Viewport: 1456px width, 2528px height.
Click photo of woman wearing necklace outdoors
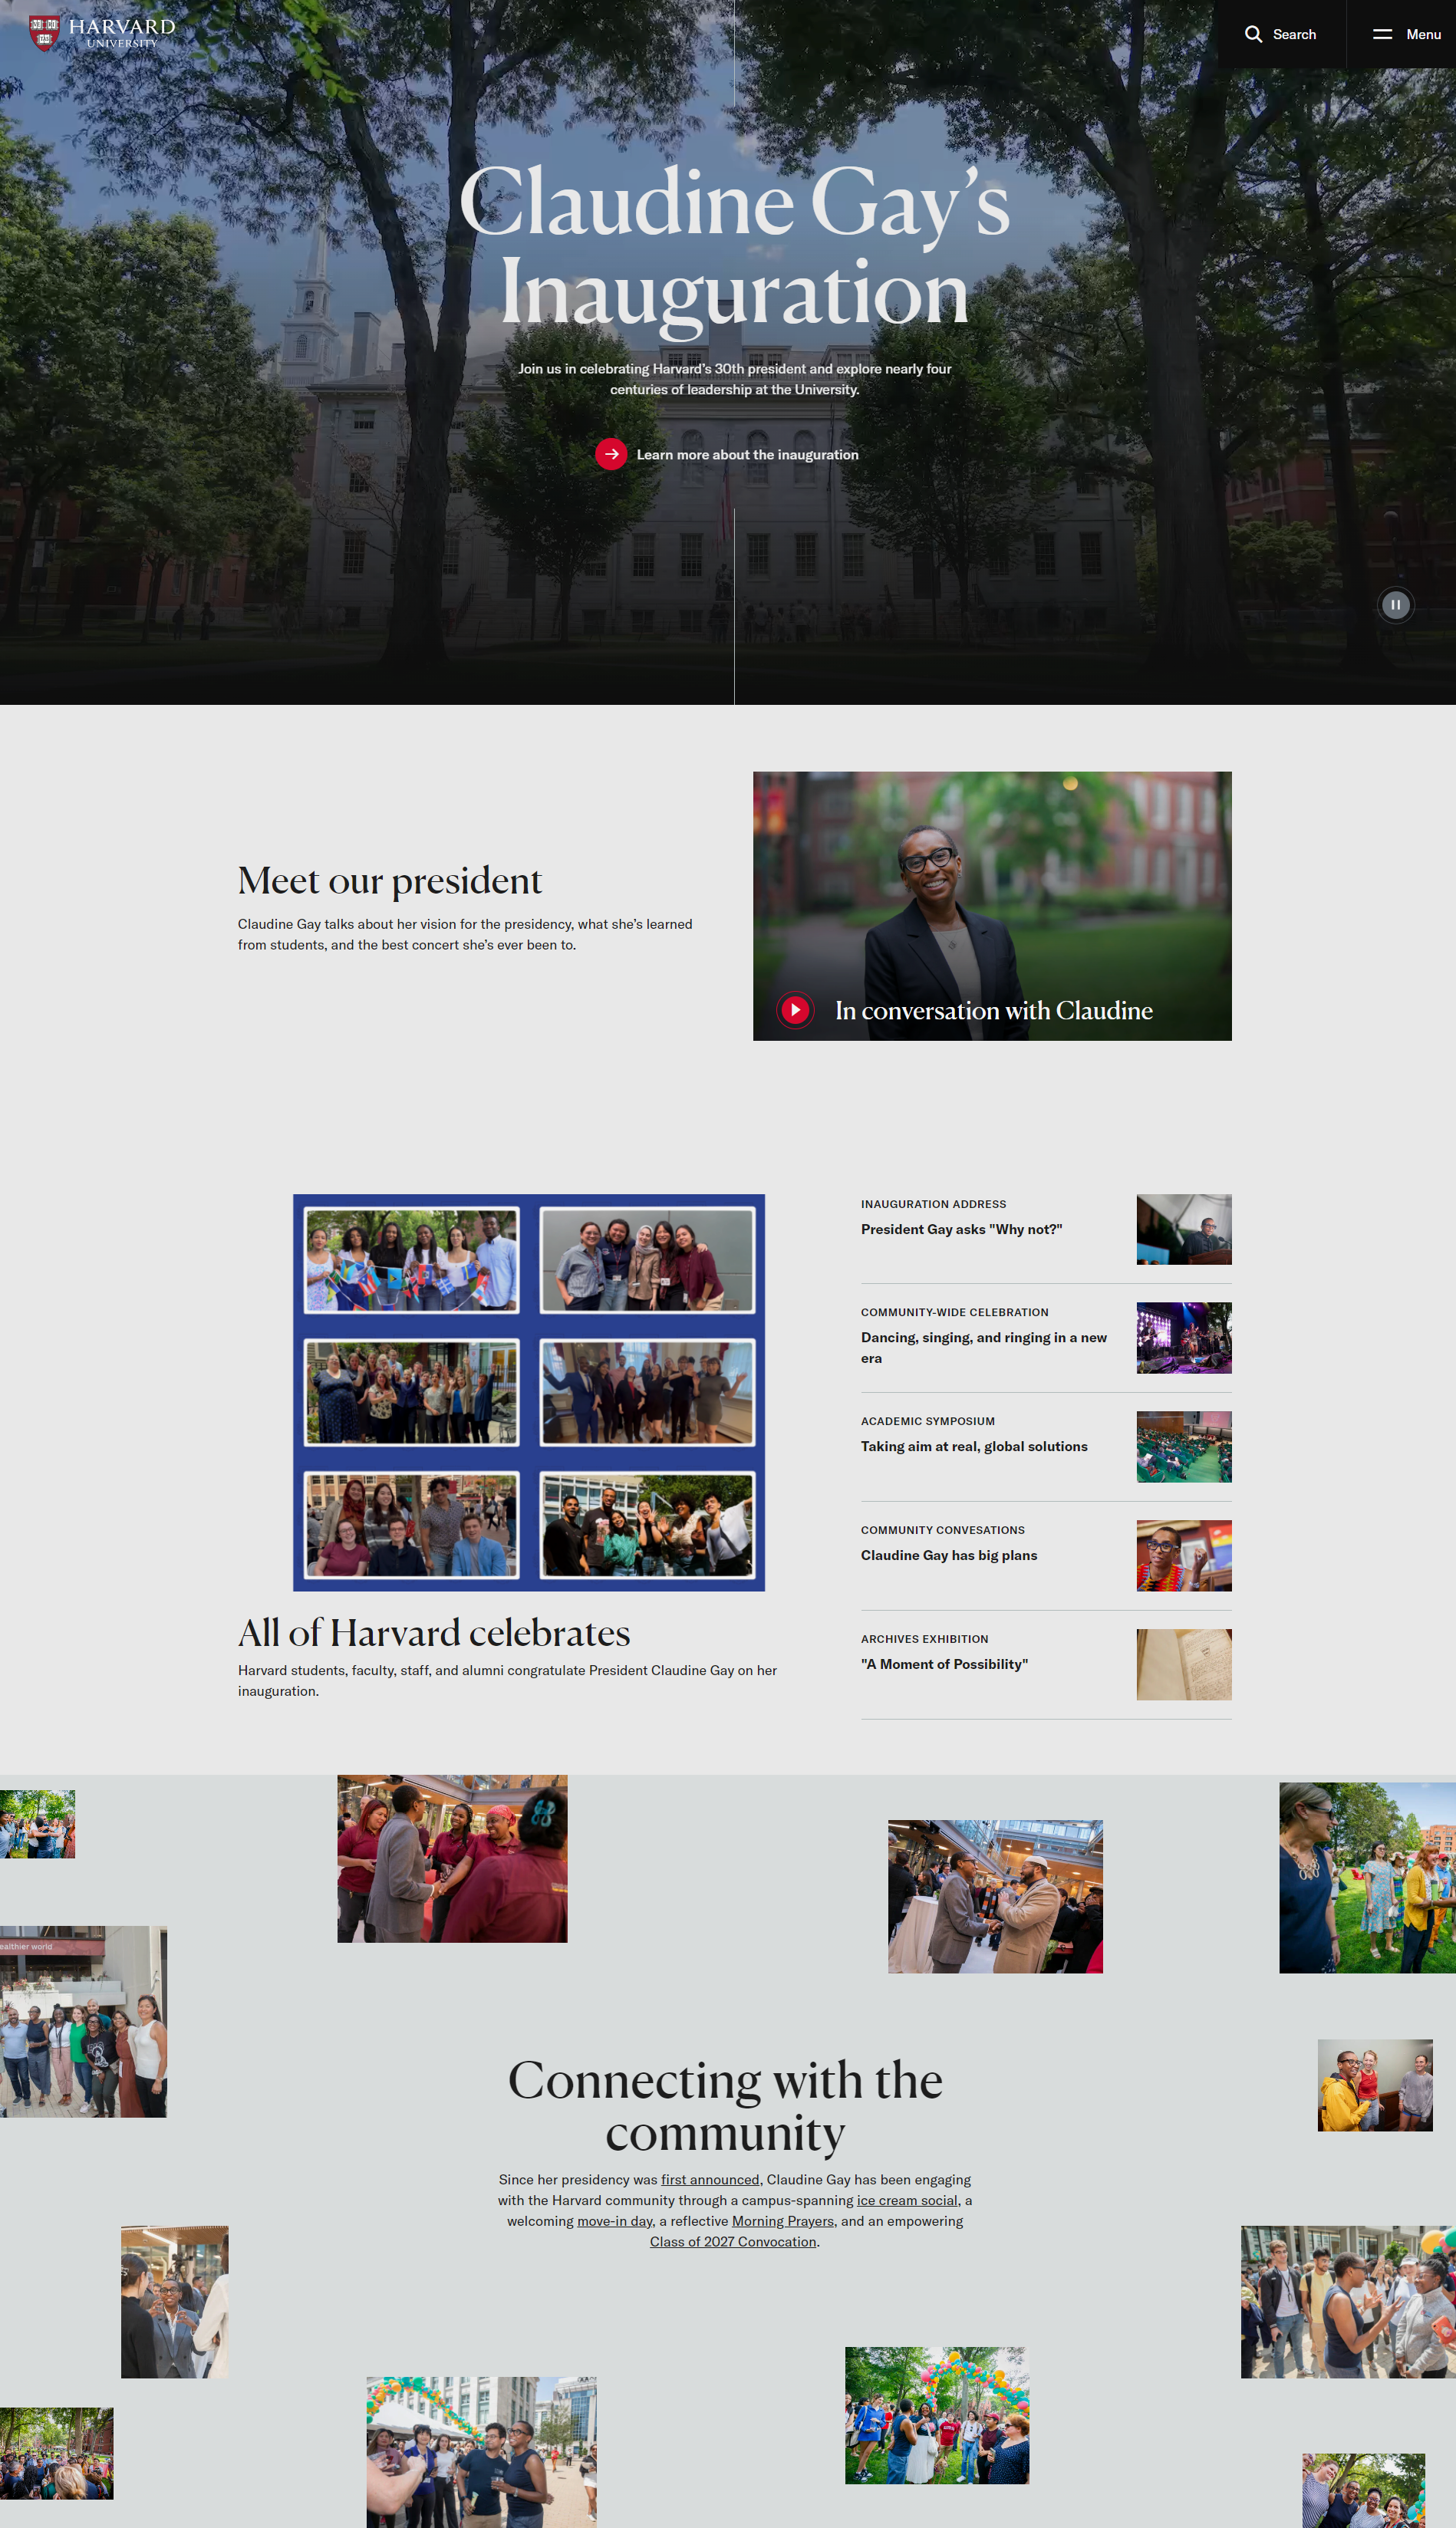(x=1367, y=1878)
